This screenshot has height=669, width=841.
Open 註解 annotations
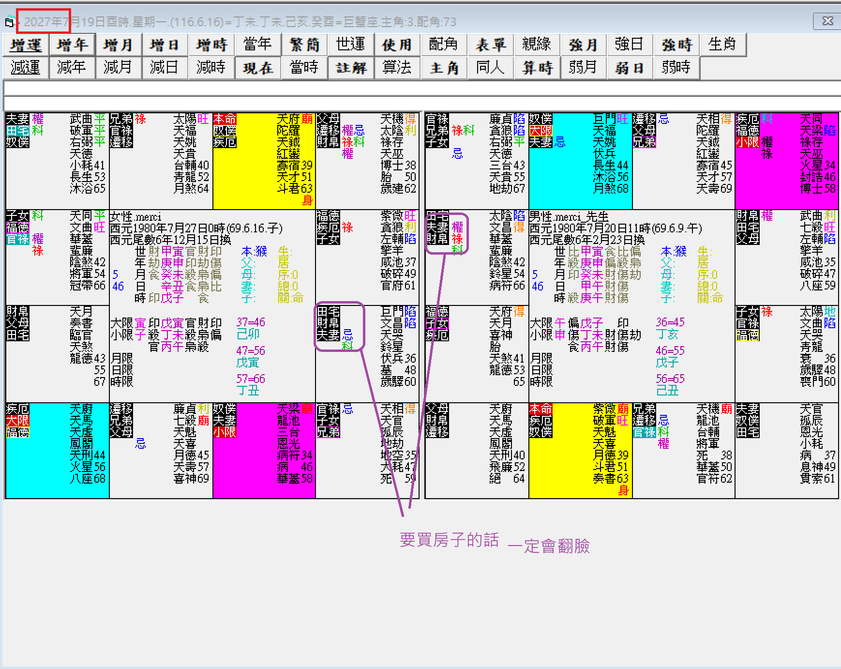coord(350,68)
